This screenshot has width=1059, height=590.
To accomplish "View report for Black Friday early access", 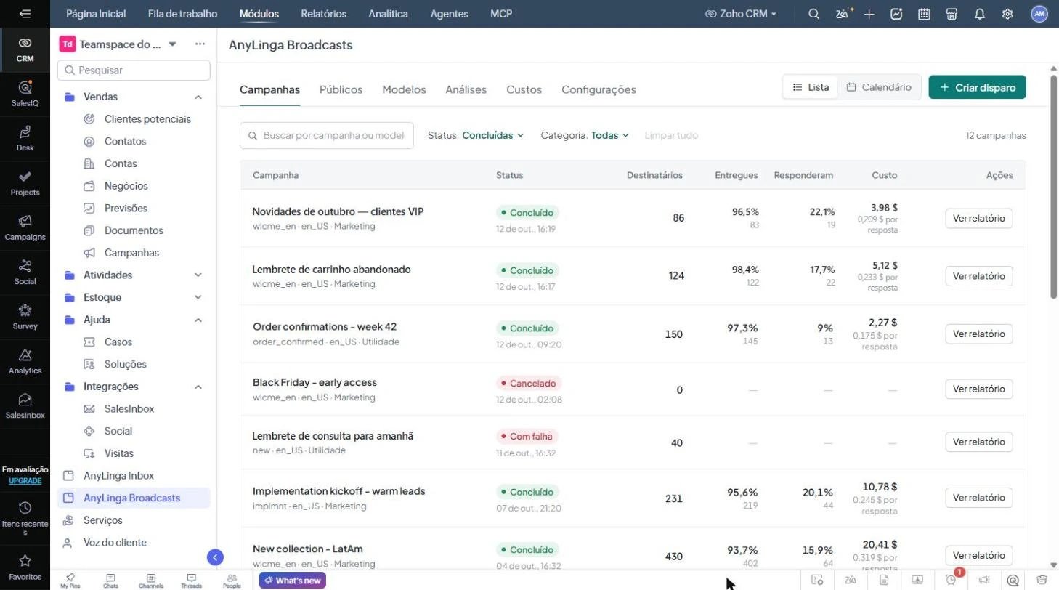I will coord(978,389).
